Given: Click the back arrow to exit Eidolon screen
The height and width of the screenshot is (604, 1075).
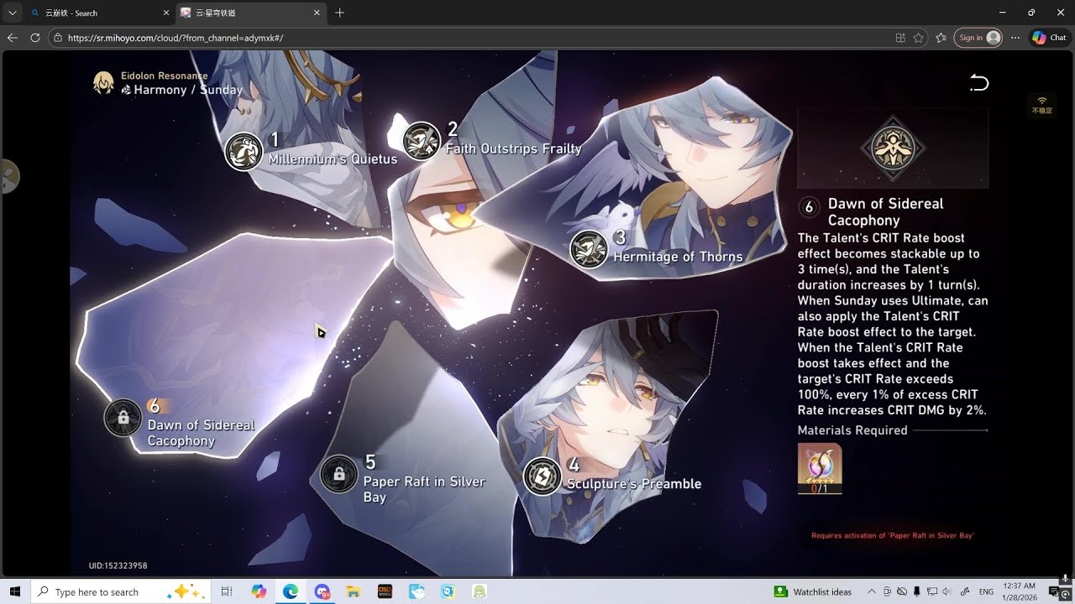Looking at the screenshot, I should (979, 83).
